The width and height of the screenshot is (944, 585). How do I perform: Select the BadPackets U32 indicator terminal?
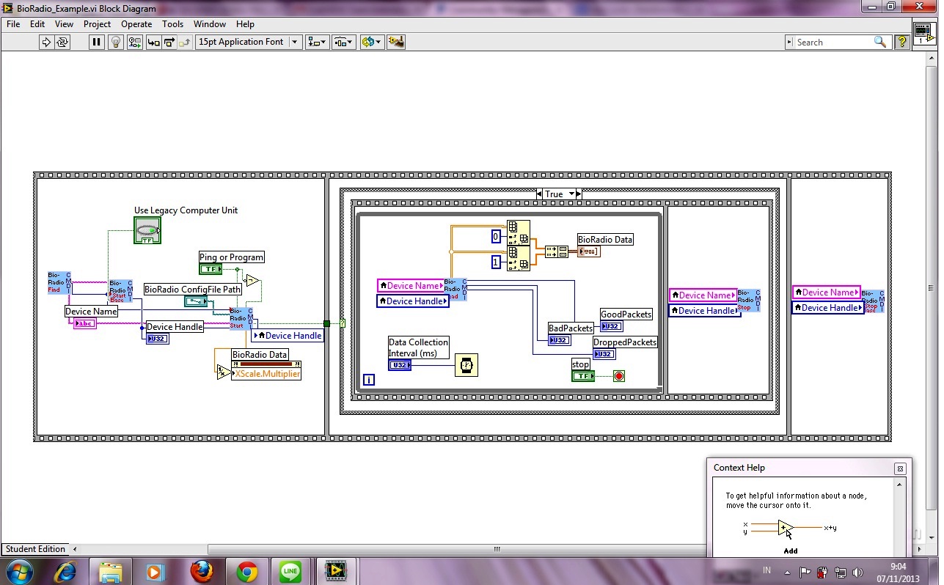click(560, 340)
